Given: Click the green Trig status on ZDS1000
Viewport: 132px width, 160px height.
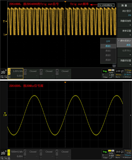Looking at the screenshot, I should point(105,71).
